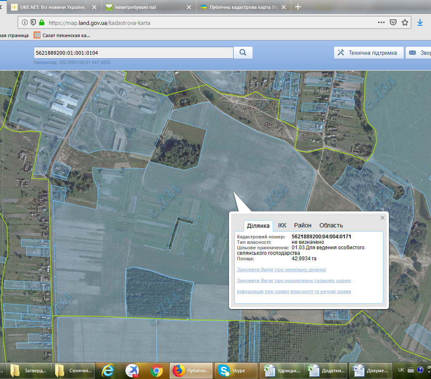Open Інформація про право власності link
The image size is (431, 379).
tap(294, 291)
